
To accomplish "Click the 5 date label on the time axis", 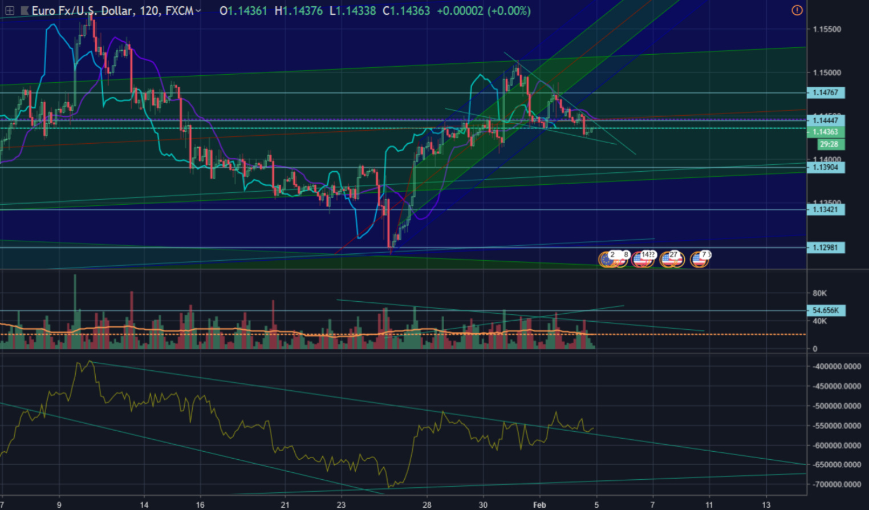I will point(596,505).
